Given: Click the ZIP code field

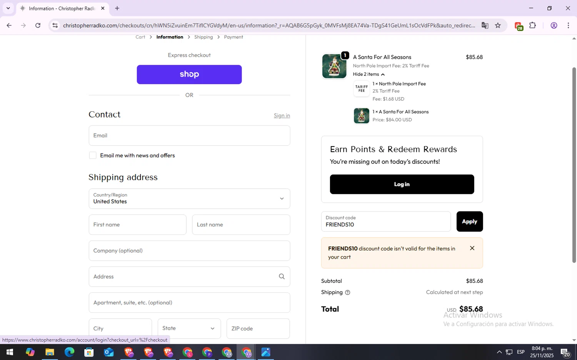Looking at the screenshot, I should click(x=258, y=329).
